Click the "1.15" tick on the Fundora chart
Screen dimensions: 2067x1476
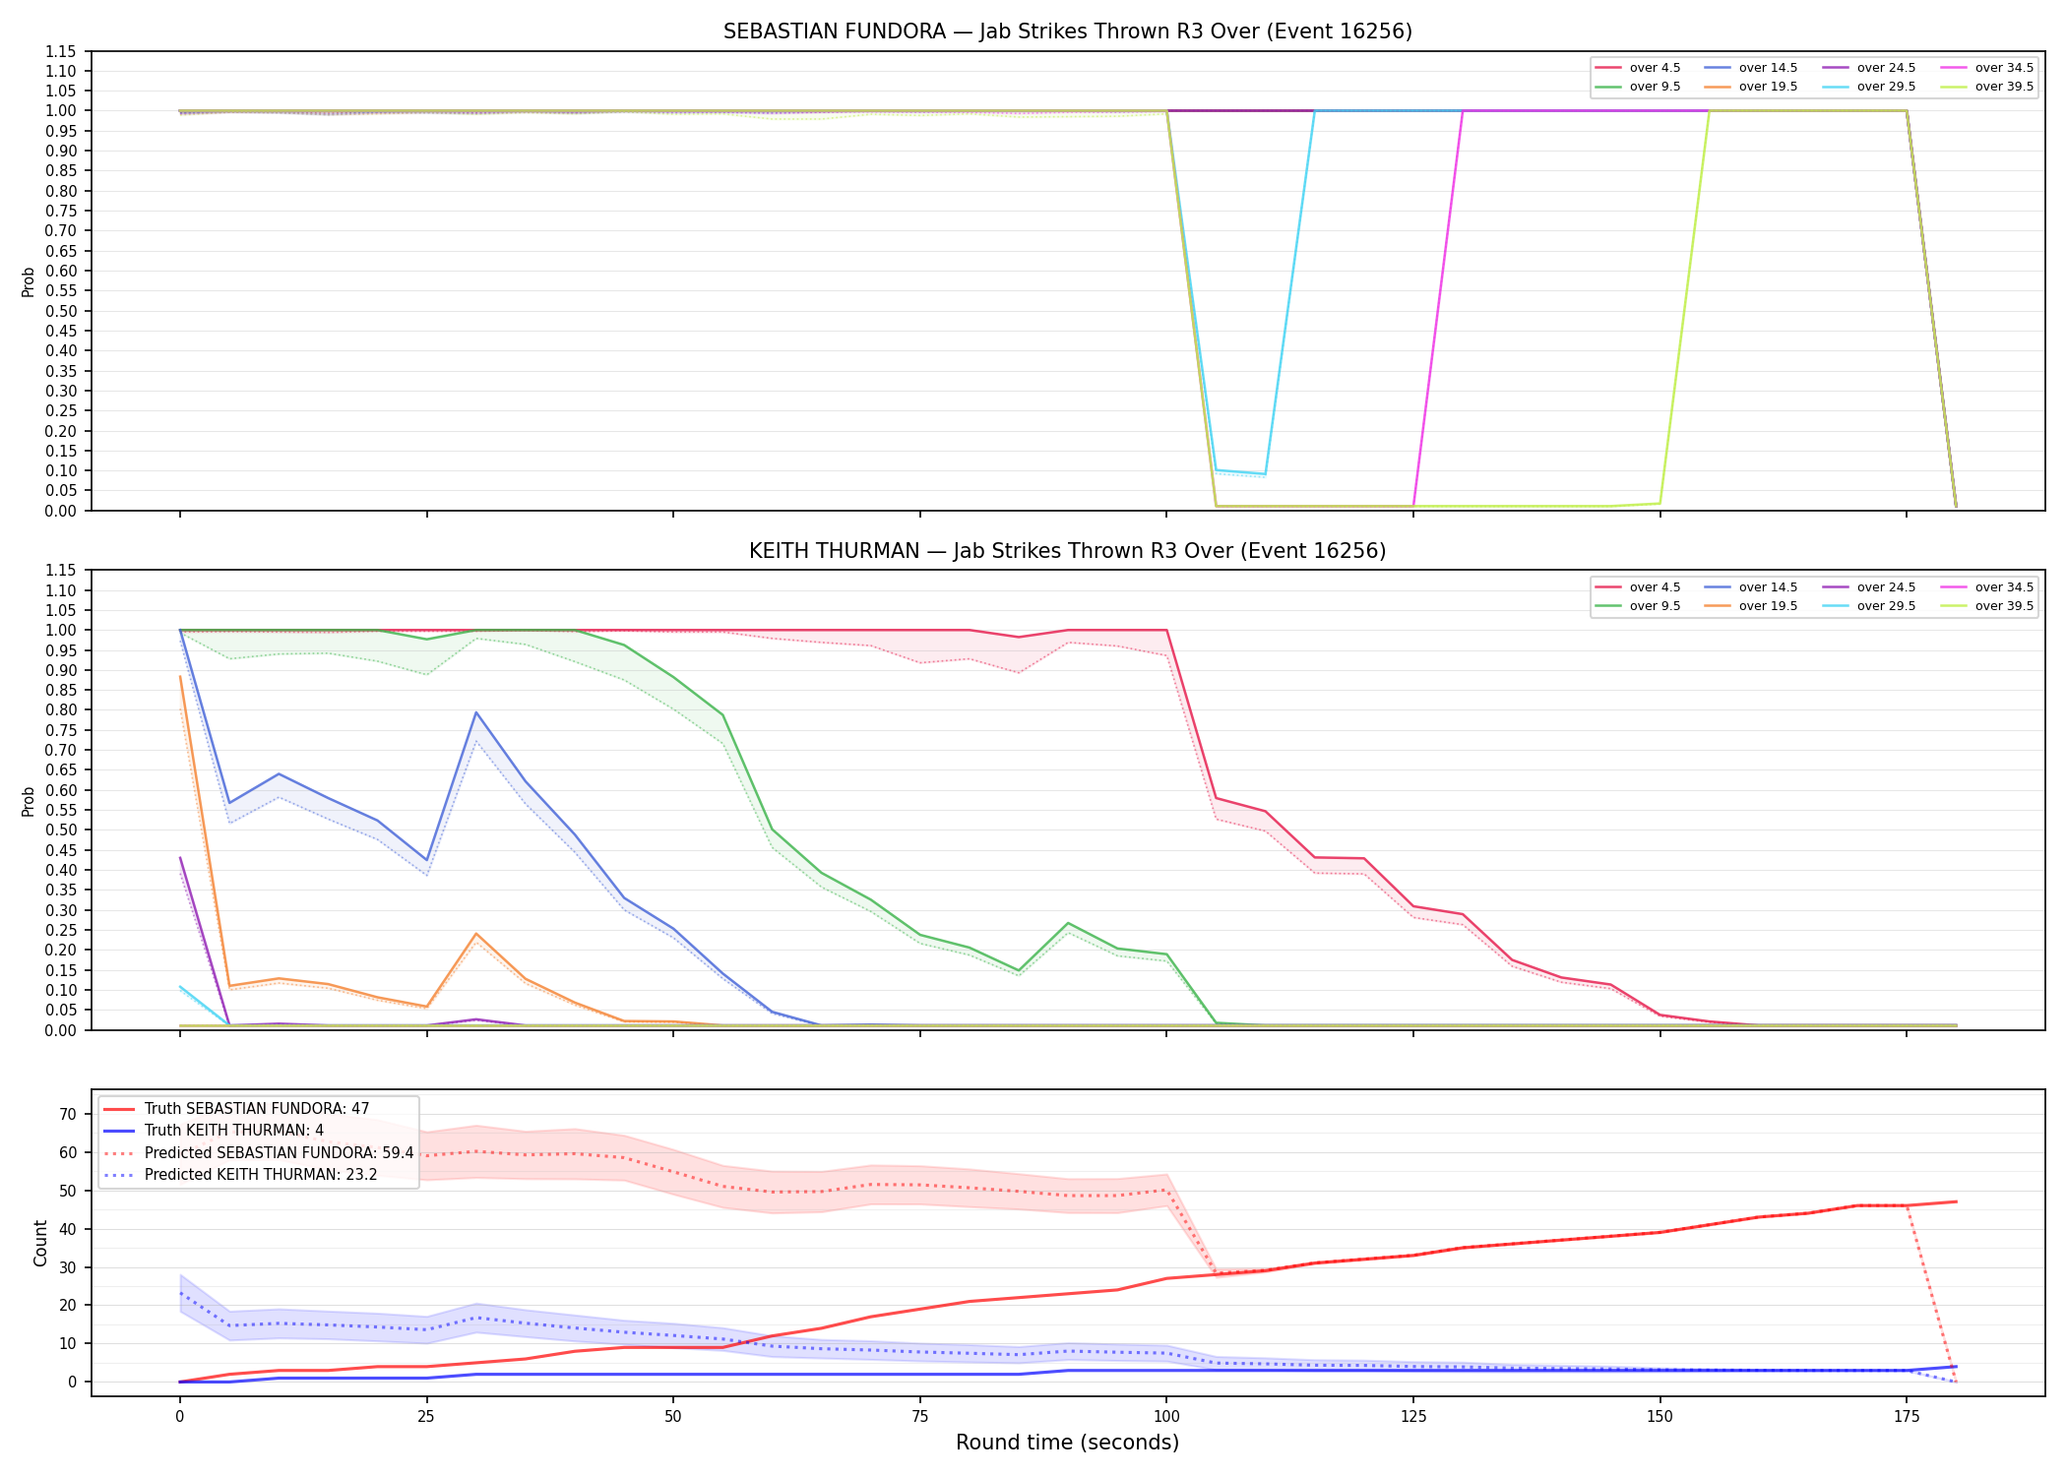coord(61,51)
